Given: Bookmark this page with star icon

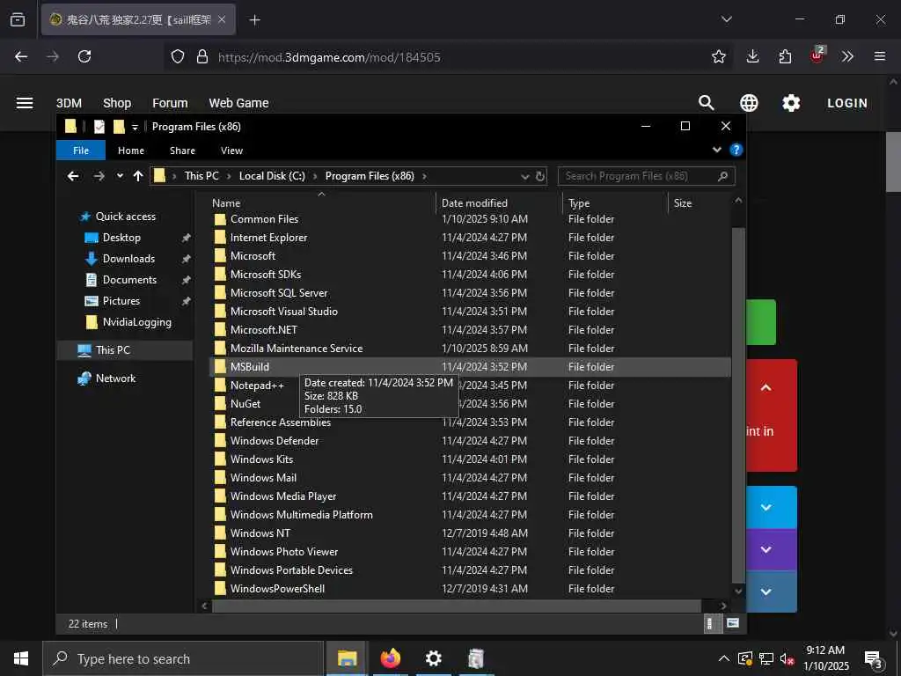Looking at the screenshot, I should [718, 56].
